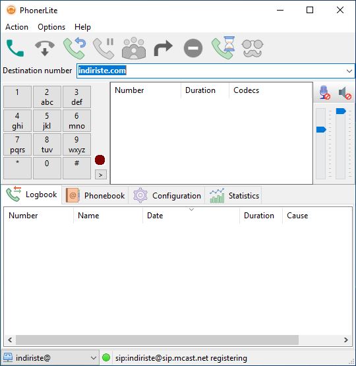Screen dimensions: 356x366
Task: Open the Action menu
Action: coord(16,27)
